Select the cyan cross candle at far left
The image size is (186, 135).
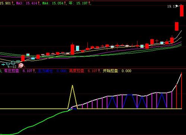[3, 65]
